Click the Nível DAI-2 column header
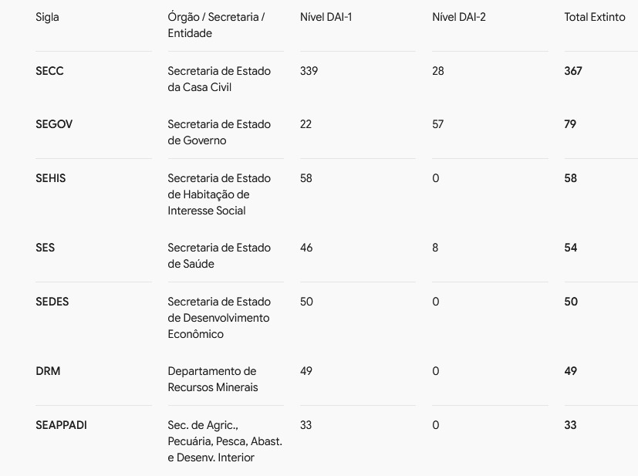Screen dimensions: 638x476 [458, 17]
